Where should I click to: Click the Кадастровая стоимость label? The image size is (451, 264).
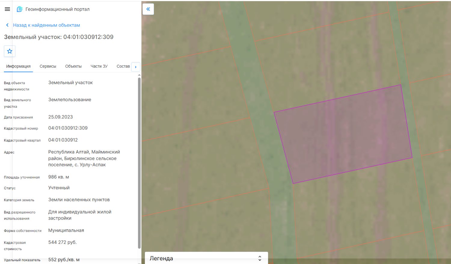(15, 246)
